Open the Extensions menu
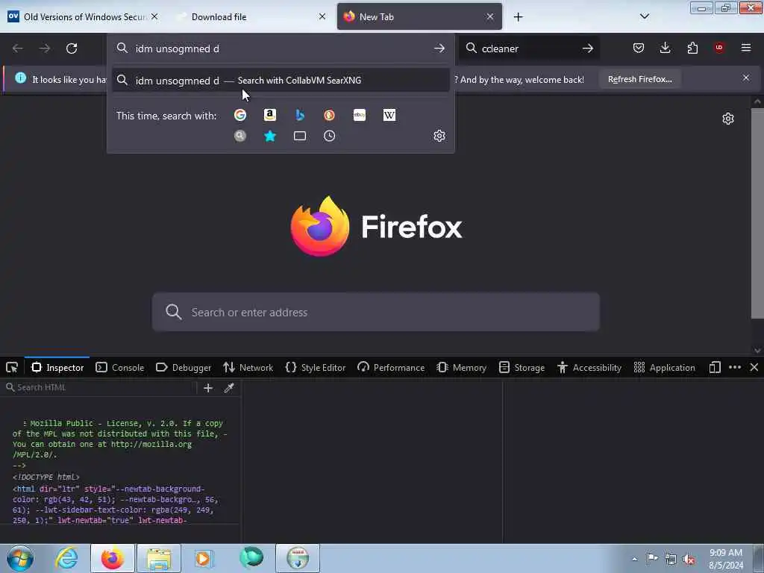Image resolution: width=764 pixels, height=573 pixels. tap(692, 48)
